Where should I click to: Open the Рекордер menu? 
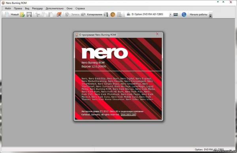[x=38, y=8]
